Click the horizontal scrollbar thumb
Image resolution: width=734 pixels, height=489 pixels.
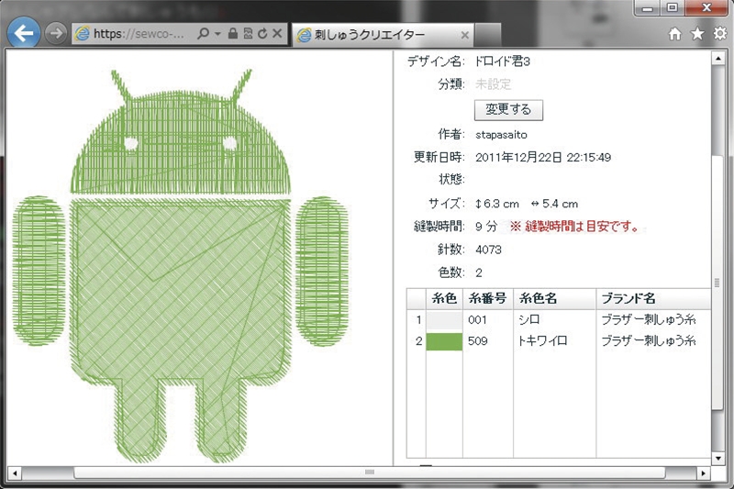[370, 472]
